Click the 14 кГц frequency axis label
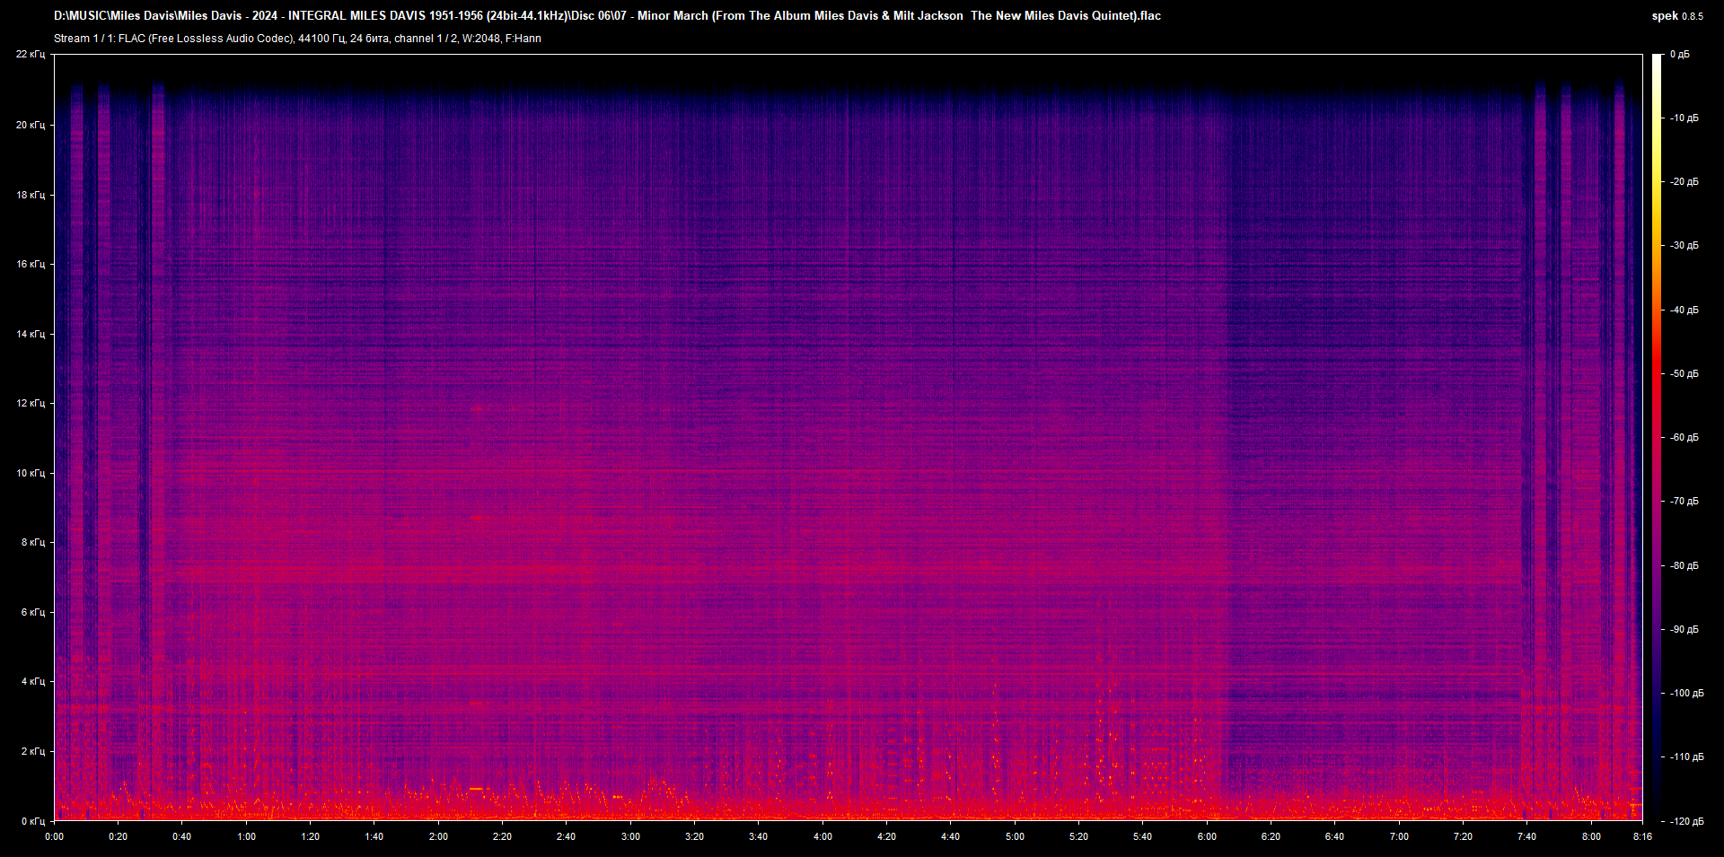The width and height of the screenshot is (1724, 857). pyautogui.click(x=31, y=334)
